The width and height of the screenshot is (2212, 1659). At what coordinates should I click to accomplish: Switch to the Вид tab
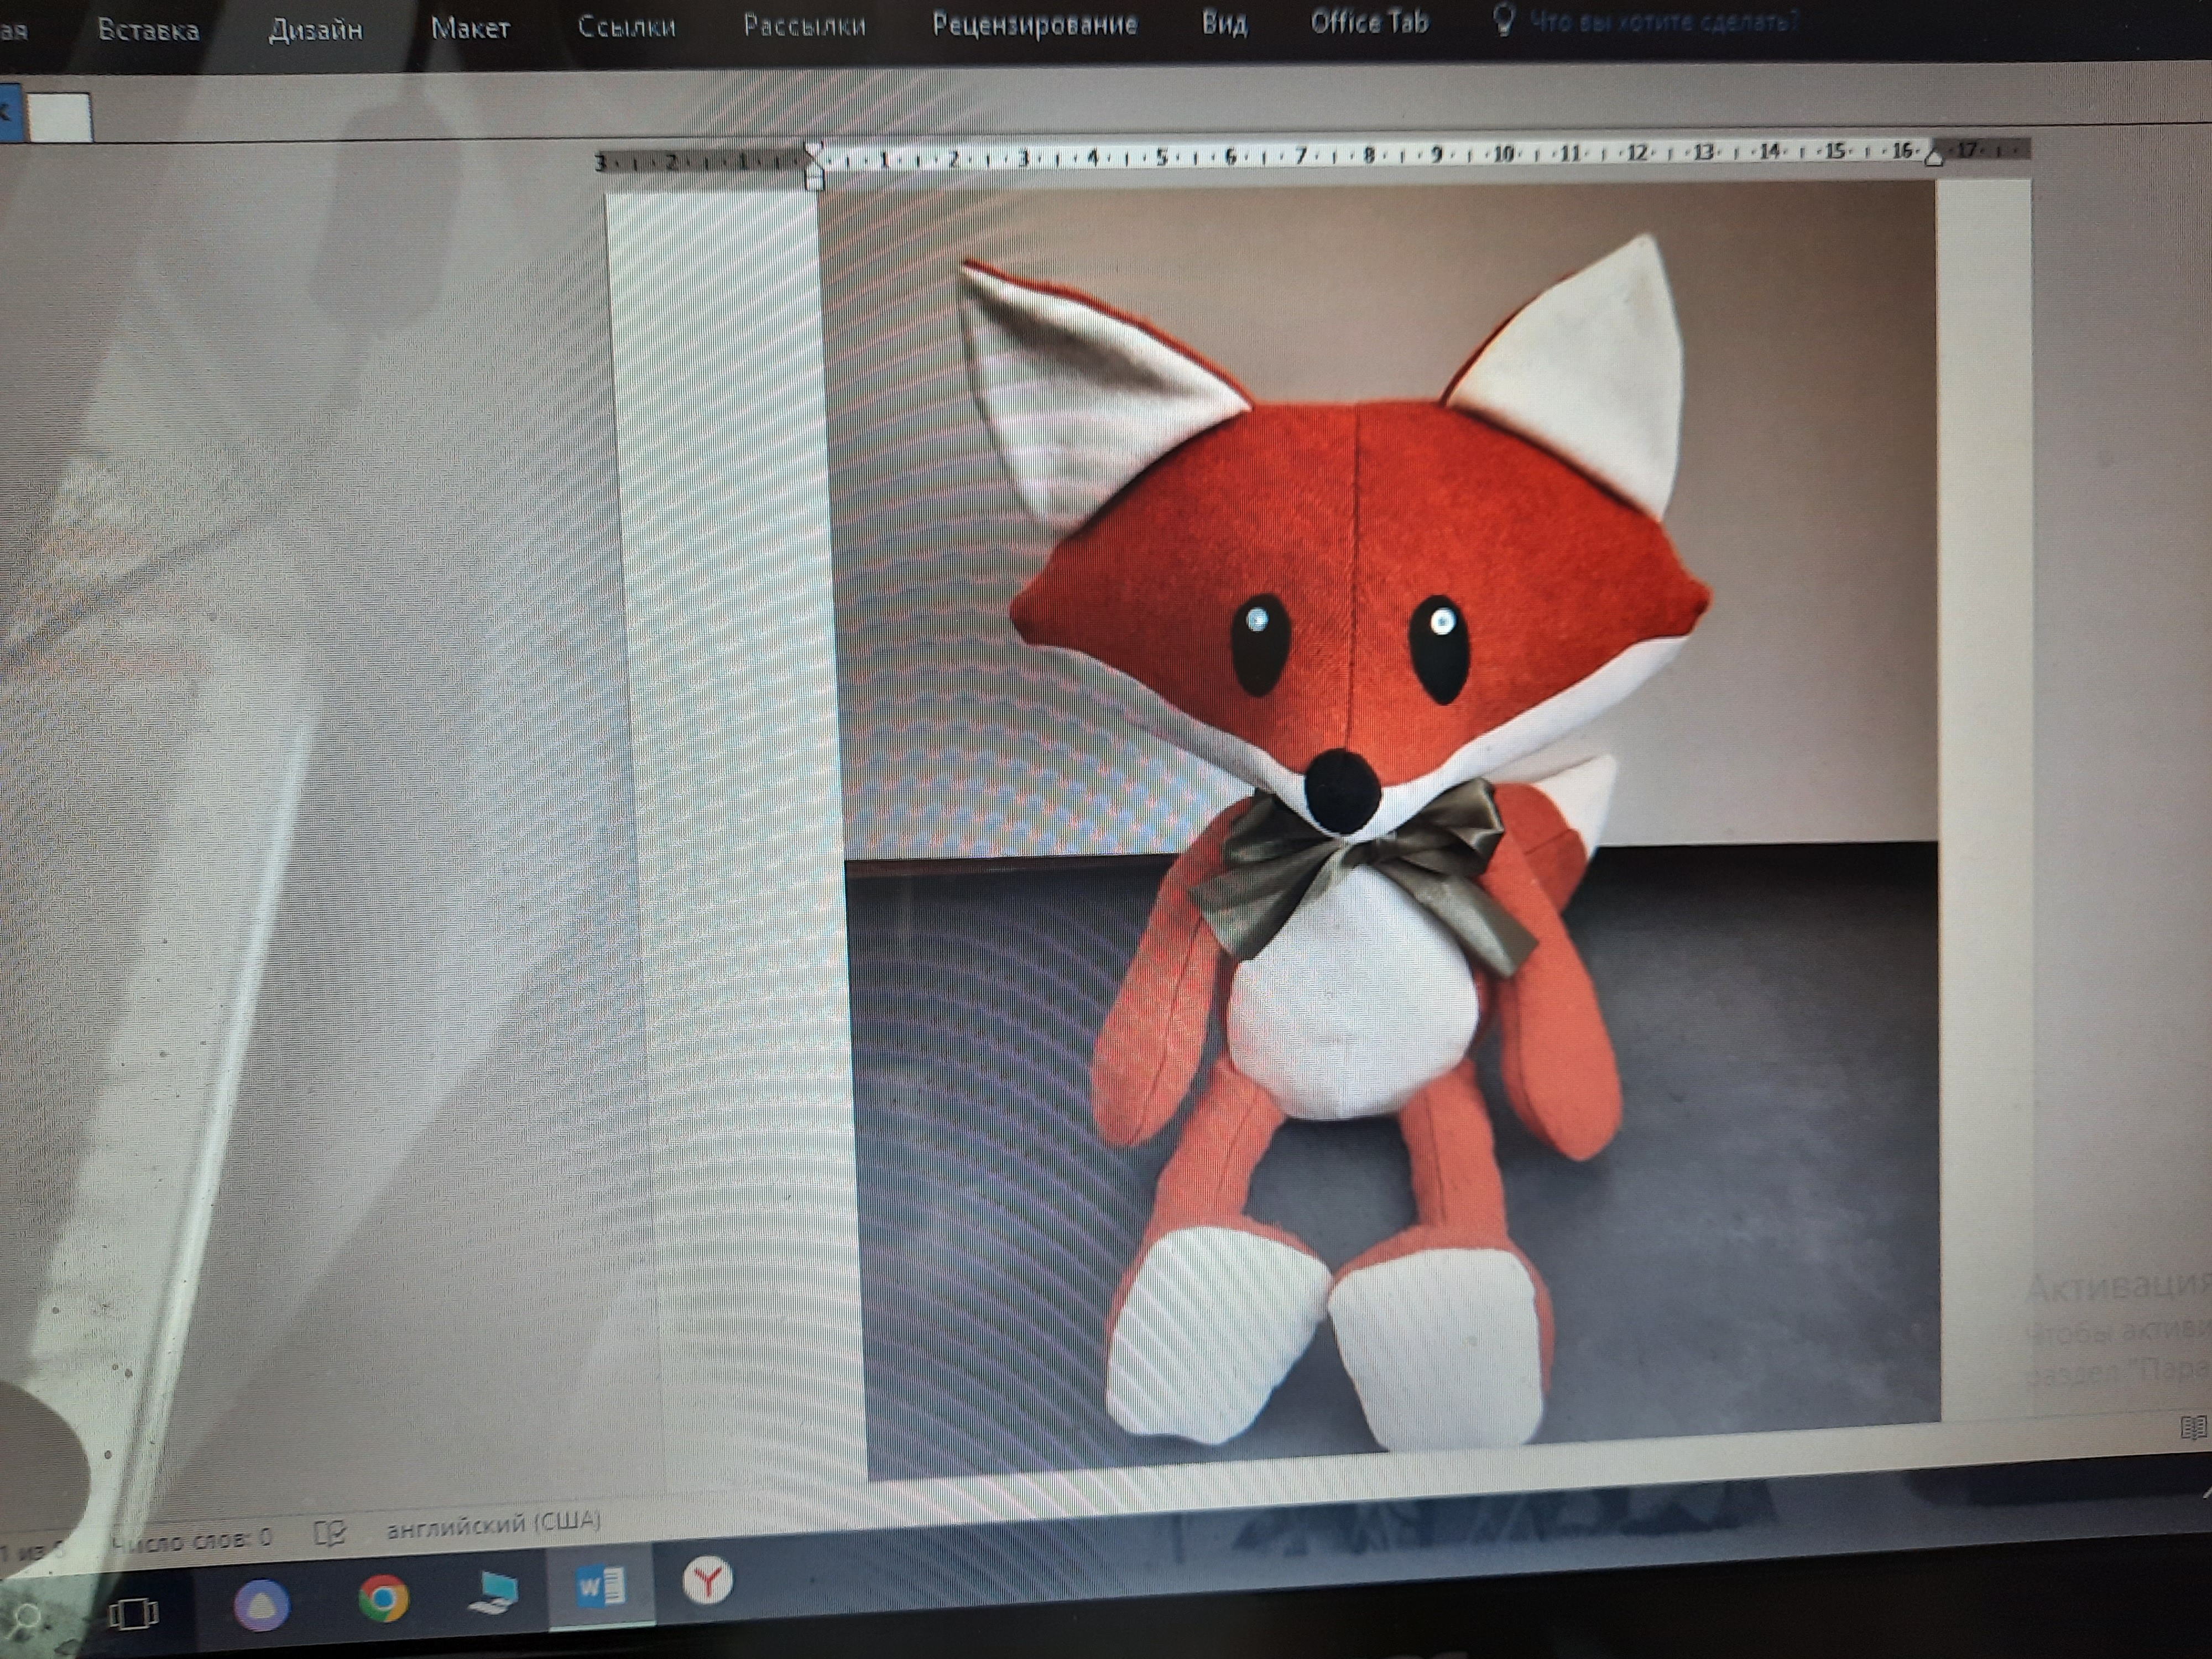click(1224, 23)
